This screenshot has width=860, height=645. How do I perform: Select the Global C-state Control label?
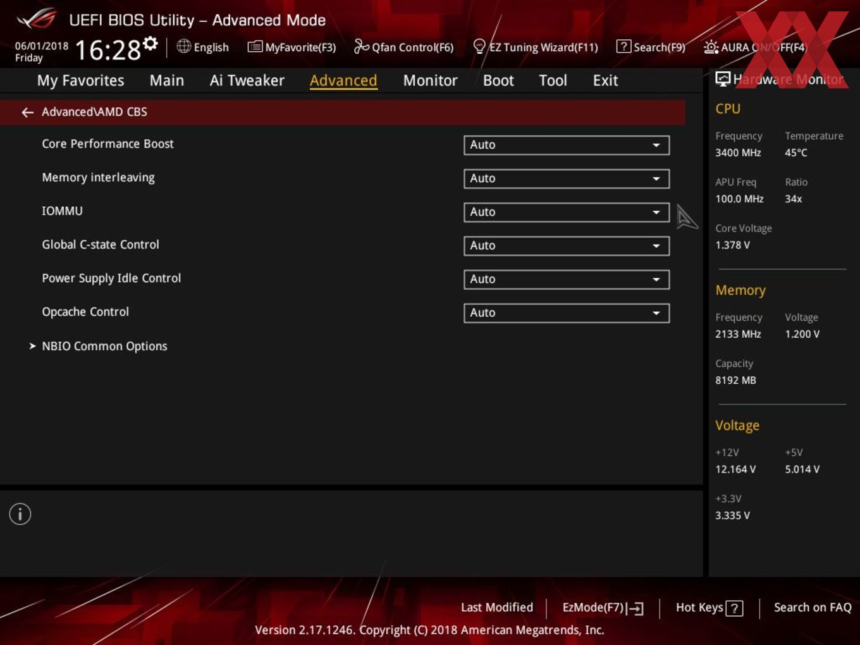point(101,244)
